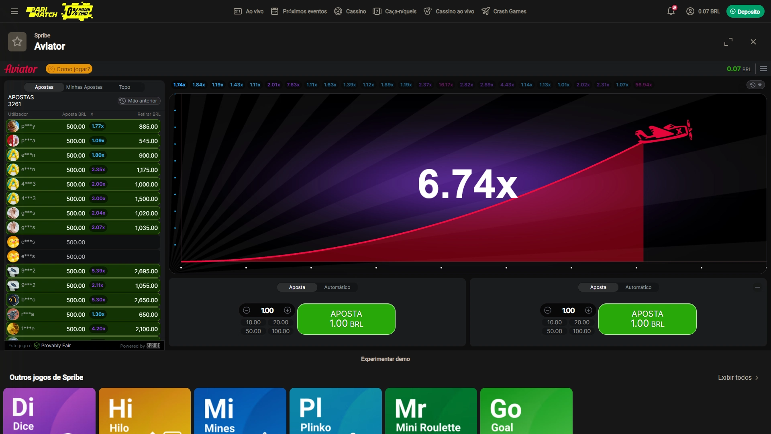Decrease left bet amount with minus

pyautogui.click(x=247, y=310)
